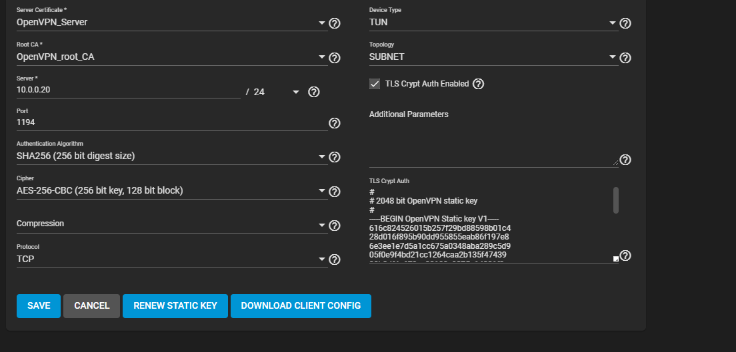Click the SAVE button
736x352 pixels.
click(39, 306)
